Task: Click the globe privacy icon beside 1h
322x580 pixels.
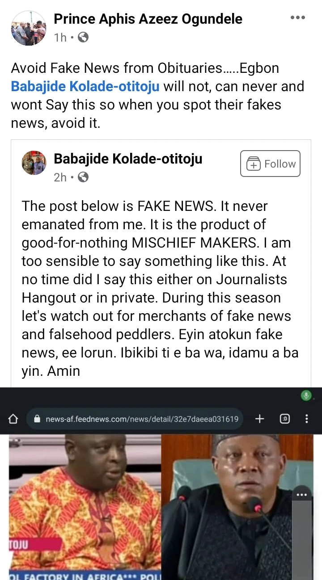Action: pyautogui.click(x=83, y=38)
